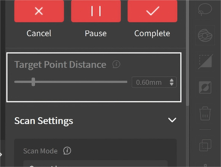This screenshot has width=221, height=167.
Task: Increase point distance with up arrow
Action: [172, 80]
